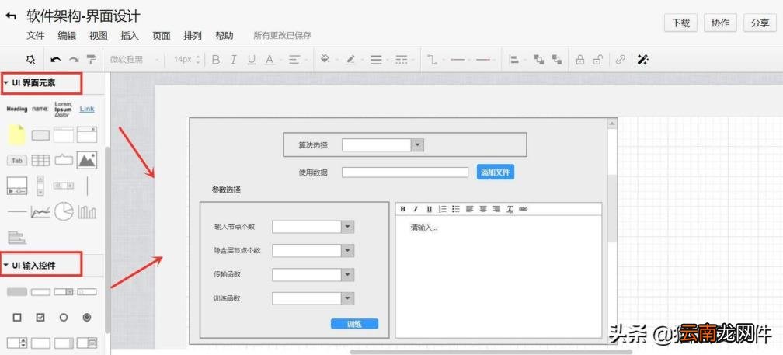
Task: Open the shape alignment options
Action: pyautogui.click(x=513, y=60)
